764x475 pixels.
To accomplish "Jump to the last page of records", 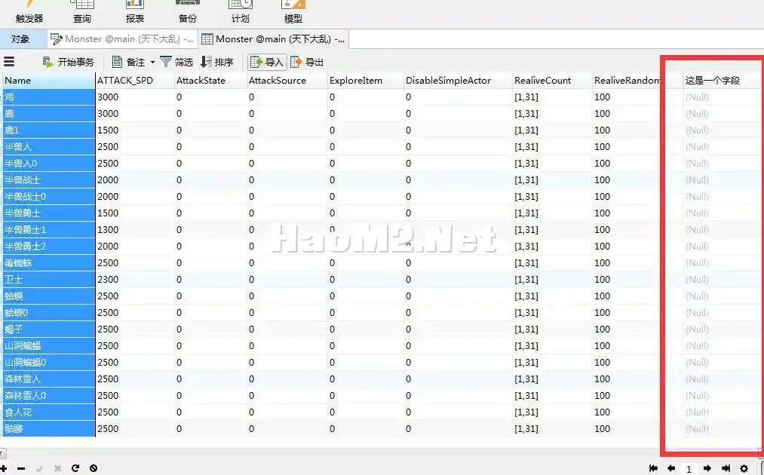I will tap(726, 468).
